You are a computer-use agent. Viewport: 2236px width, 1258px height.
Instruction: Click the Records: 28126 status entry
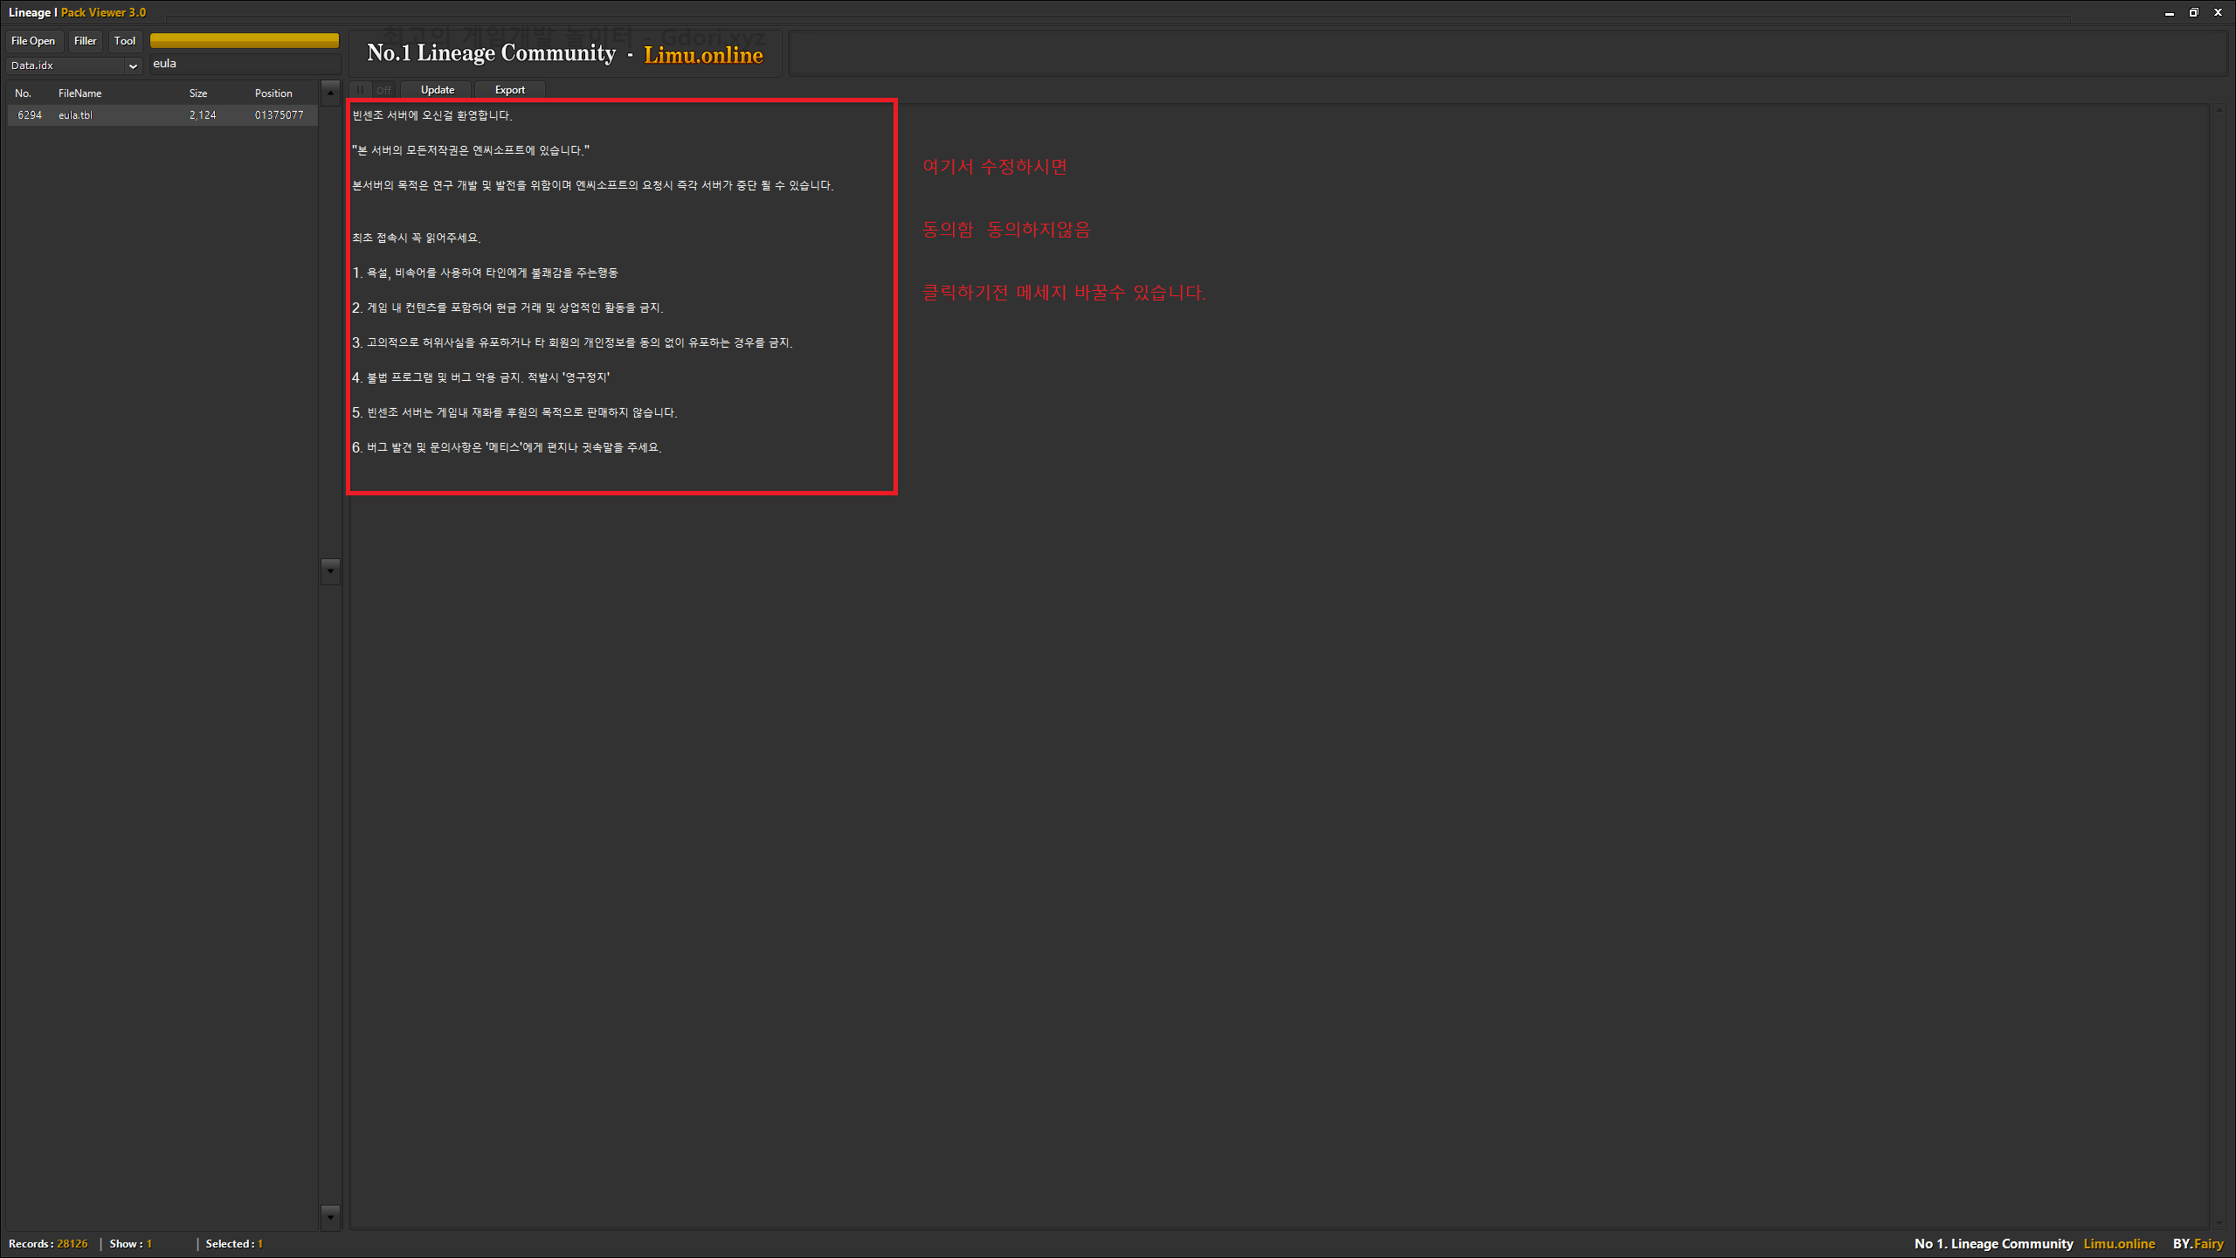[48, 1244]
